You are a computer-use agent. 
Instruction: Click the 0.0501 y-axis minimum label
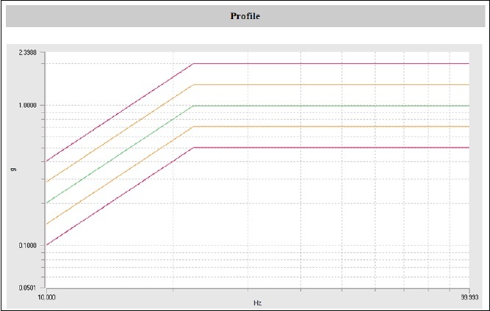tap(29, 288)
